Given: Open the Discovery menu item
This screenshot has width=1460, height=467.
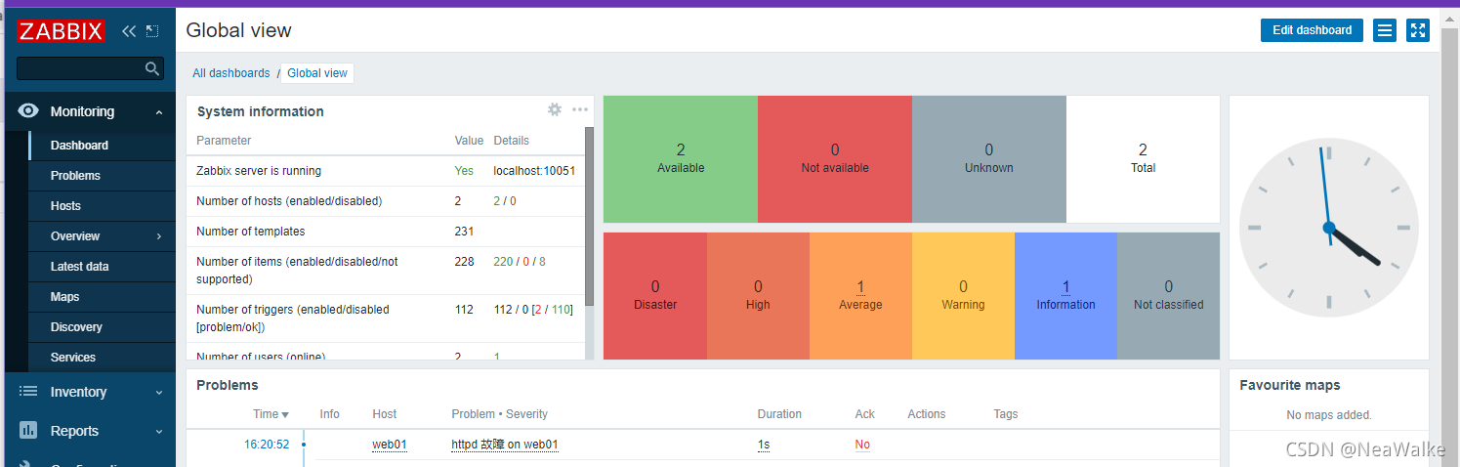Looking at the screenshot, I should coord(103,327).
